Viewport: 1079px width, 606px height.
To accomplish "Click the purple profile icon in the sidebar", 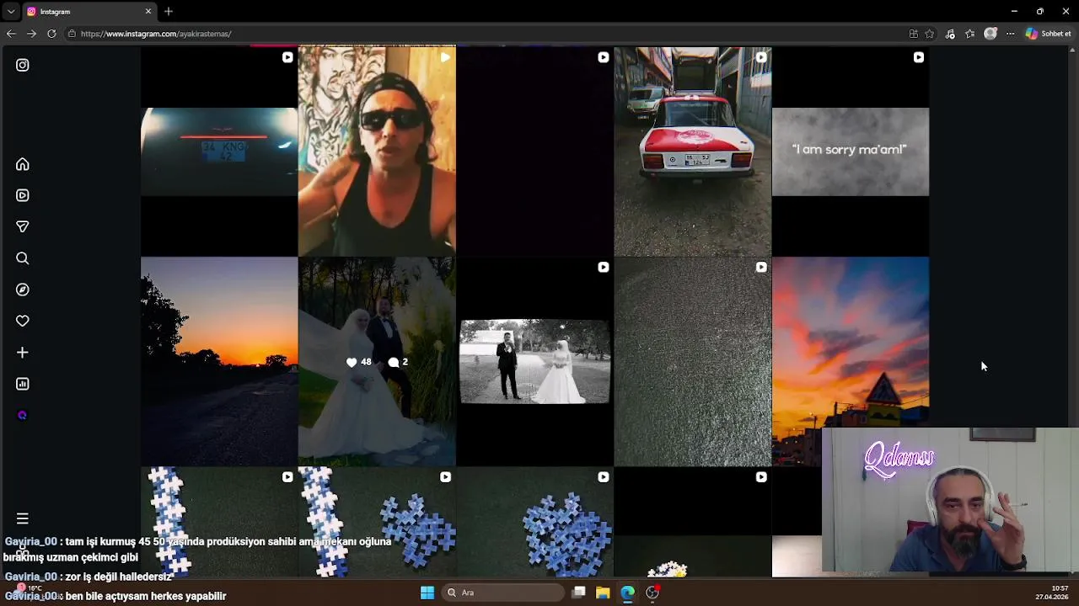I will [23, 415].
